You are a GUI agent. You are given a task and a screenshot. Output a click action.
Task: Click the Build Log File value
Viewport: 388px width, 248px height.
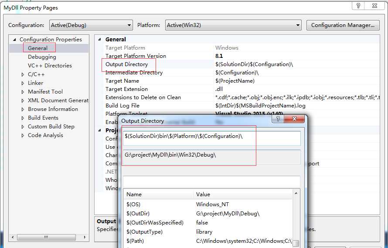click(x=260, y=106)
